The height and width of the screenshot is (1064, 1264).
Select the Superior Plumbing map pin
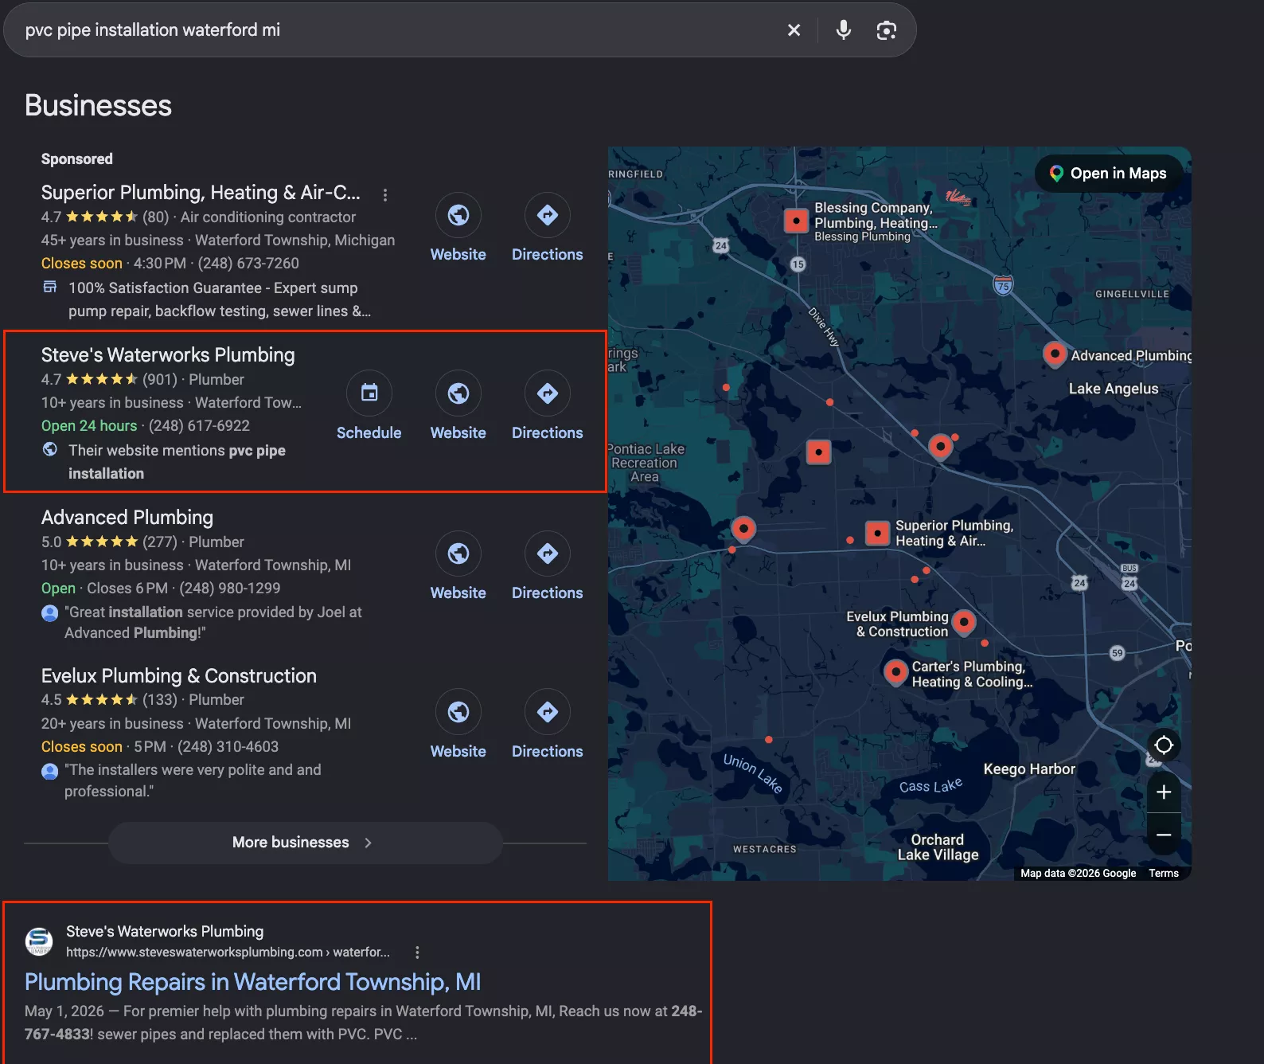(x=877, y=532)
